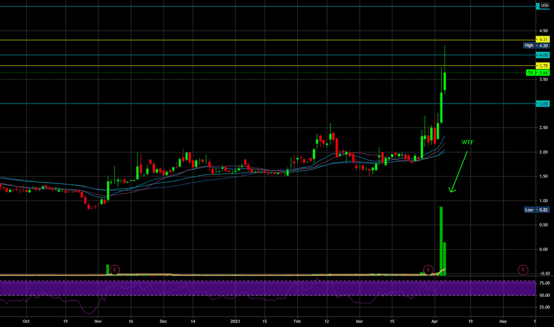Click the 2.50 price axis value

click(543, 128)
